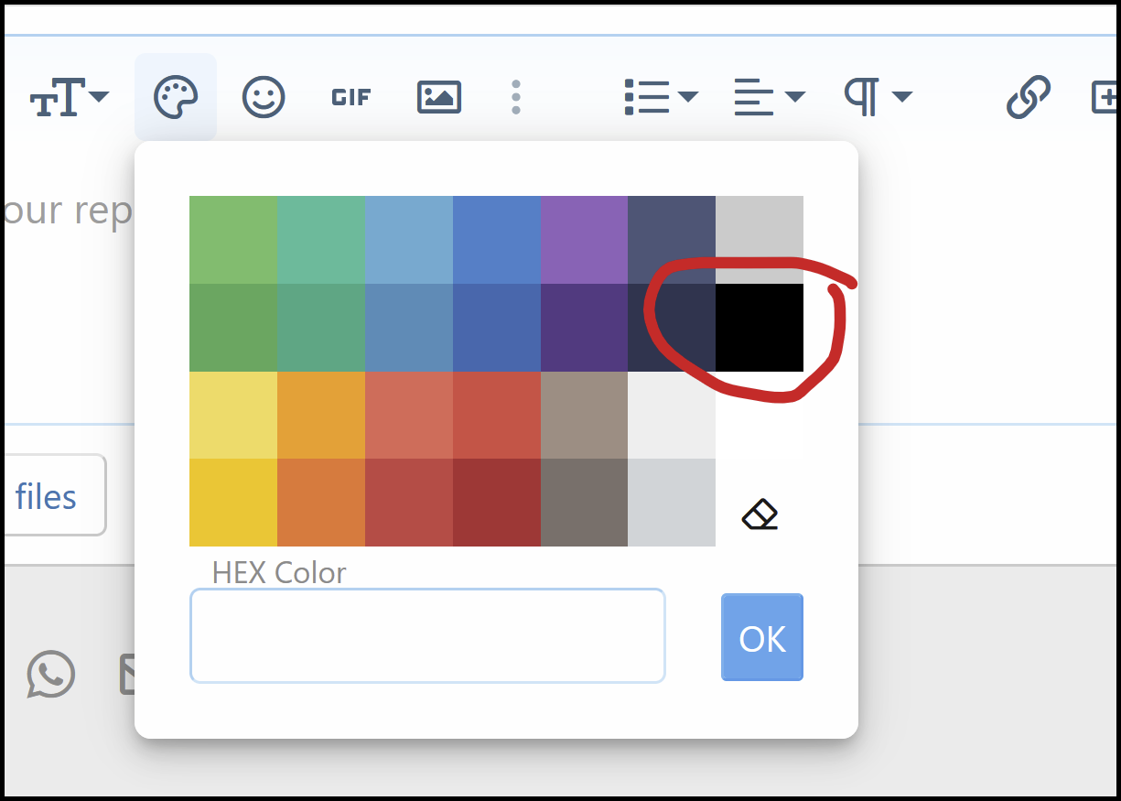This screenshot has height=801, width=1121.
Task: Click the GIF insert icon
Action: [x=351, y=97]
